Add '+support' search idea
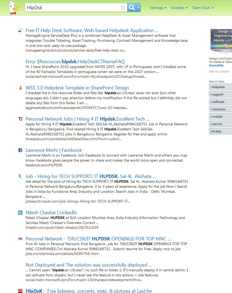Screen dimensions: 232x293 (x=220, y=94)
